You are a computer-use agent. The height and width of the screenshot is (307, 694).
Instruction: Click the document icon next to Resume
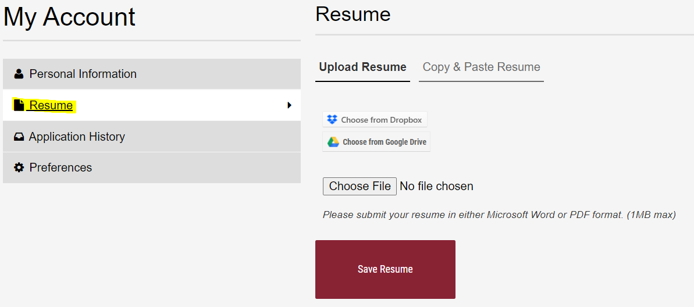(x=19, y=105)
